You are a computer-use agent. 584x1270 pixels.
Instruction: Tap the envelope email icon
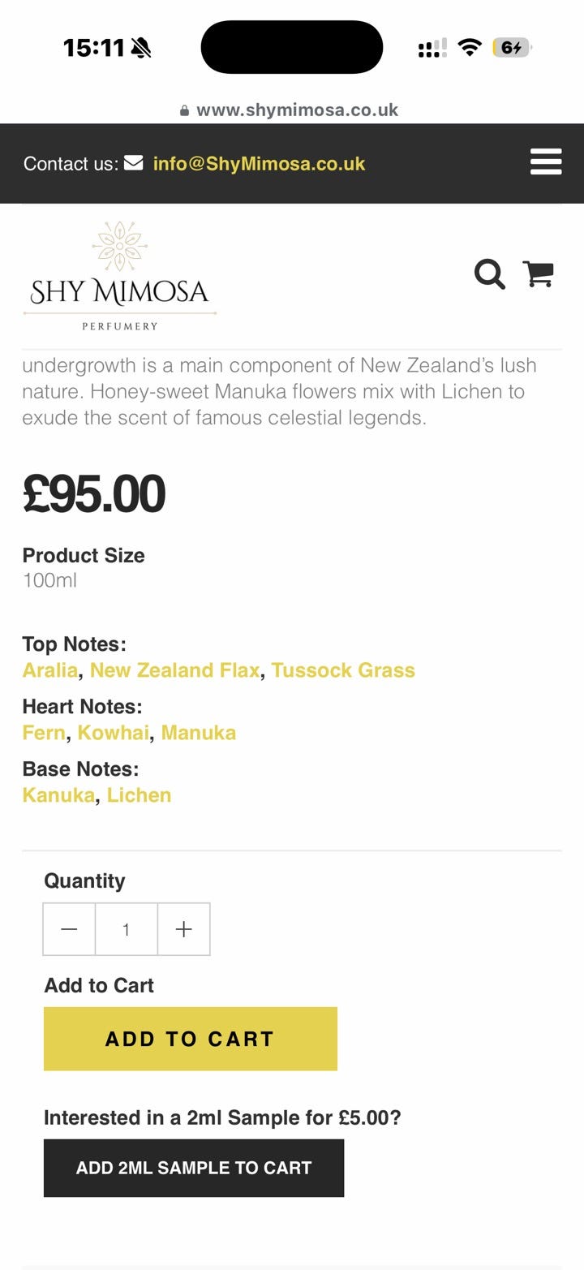click(133, 163)
